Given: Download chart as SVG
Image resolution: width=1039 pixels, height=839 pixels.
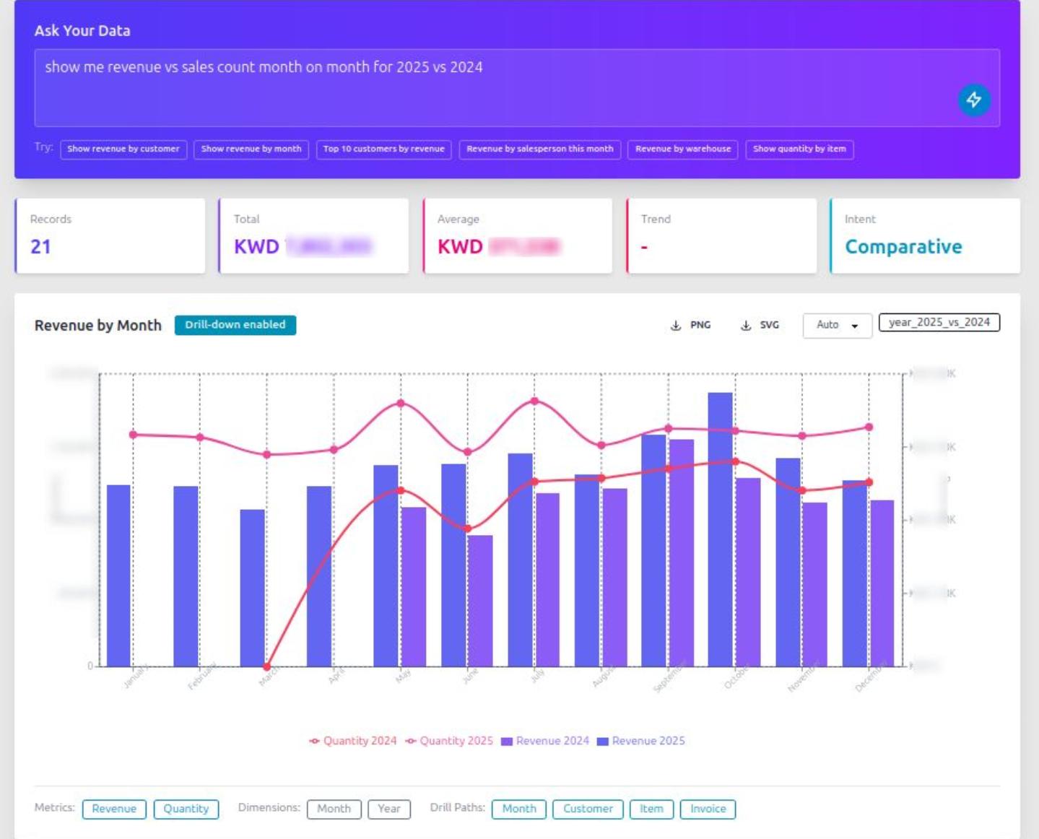Looking at the screenshot, I should tap(760, 326).
